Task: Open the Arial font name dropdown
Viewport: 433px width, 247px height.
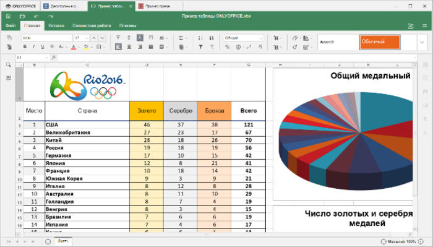Action: (x=46, y=38)
